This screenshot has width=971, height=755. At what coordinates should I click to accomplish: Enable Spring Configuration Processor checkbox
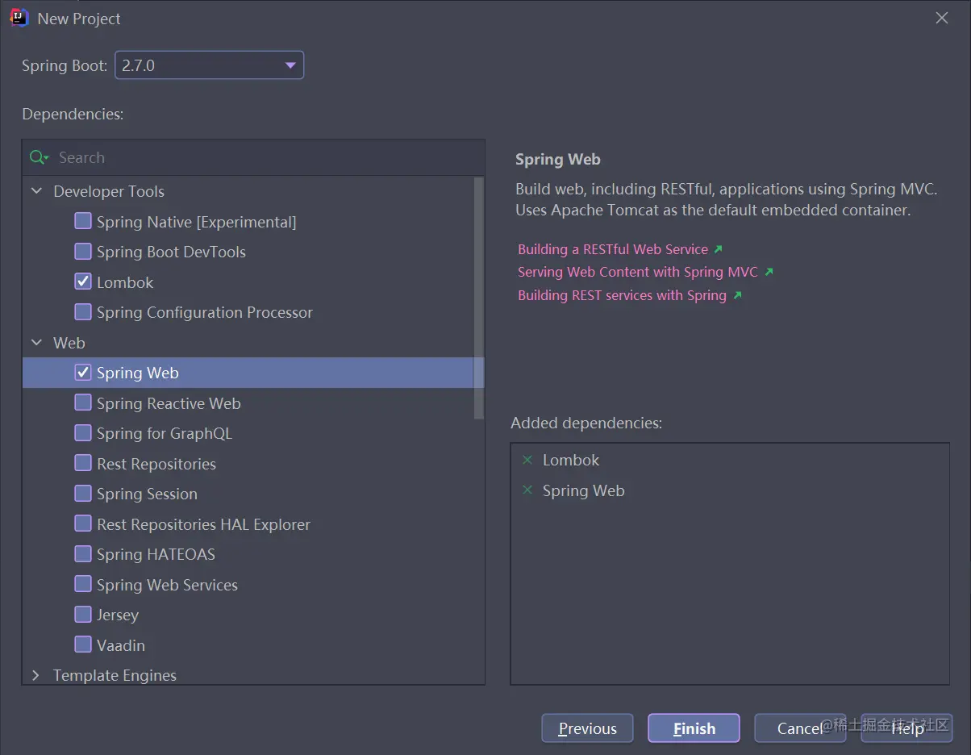(83, 312)
